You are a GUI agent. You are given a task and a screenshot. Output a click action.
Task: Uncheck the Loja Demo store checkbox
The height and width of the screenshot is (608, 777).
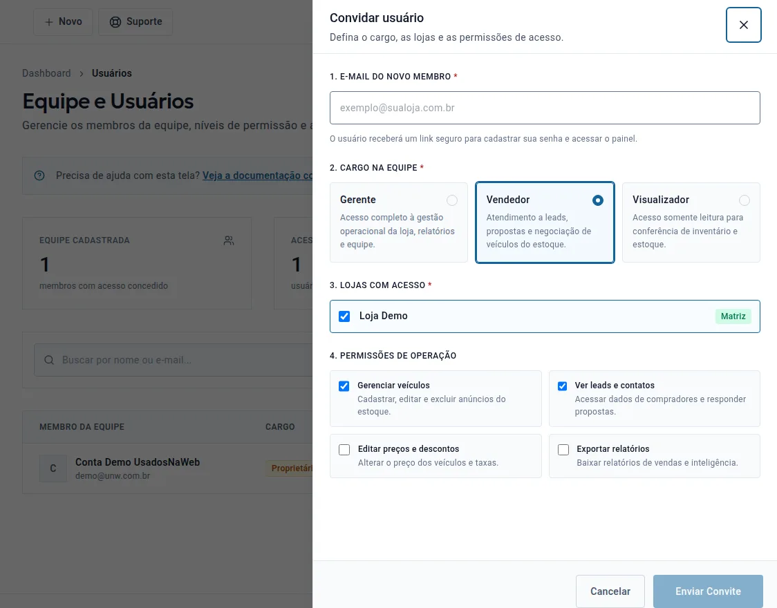pyautogui.click(x=344, y=316)
